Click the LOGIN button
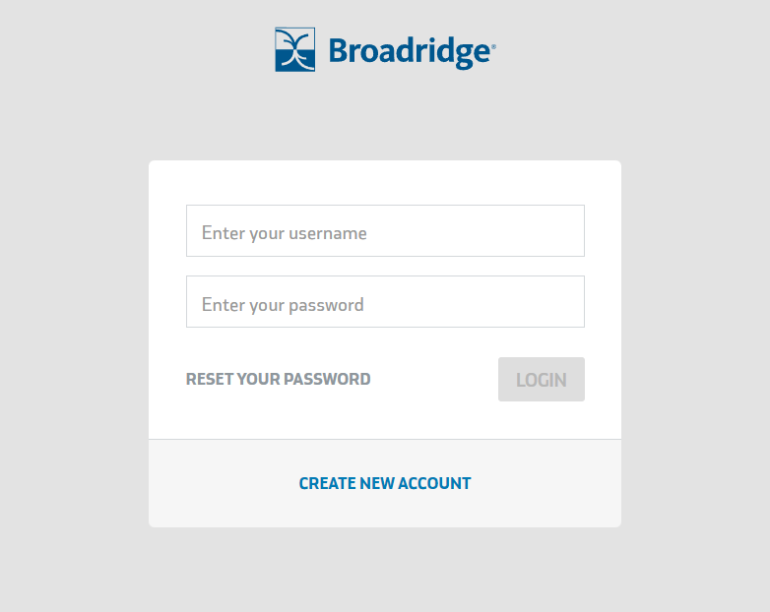 pyautogui.click(x=542, y=380)
